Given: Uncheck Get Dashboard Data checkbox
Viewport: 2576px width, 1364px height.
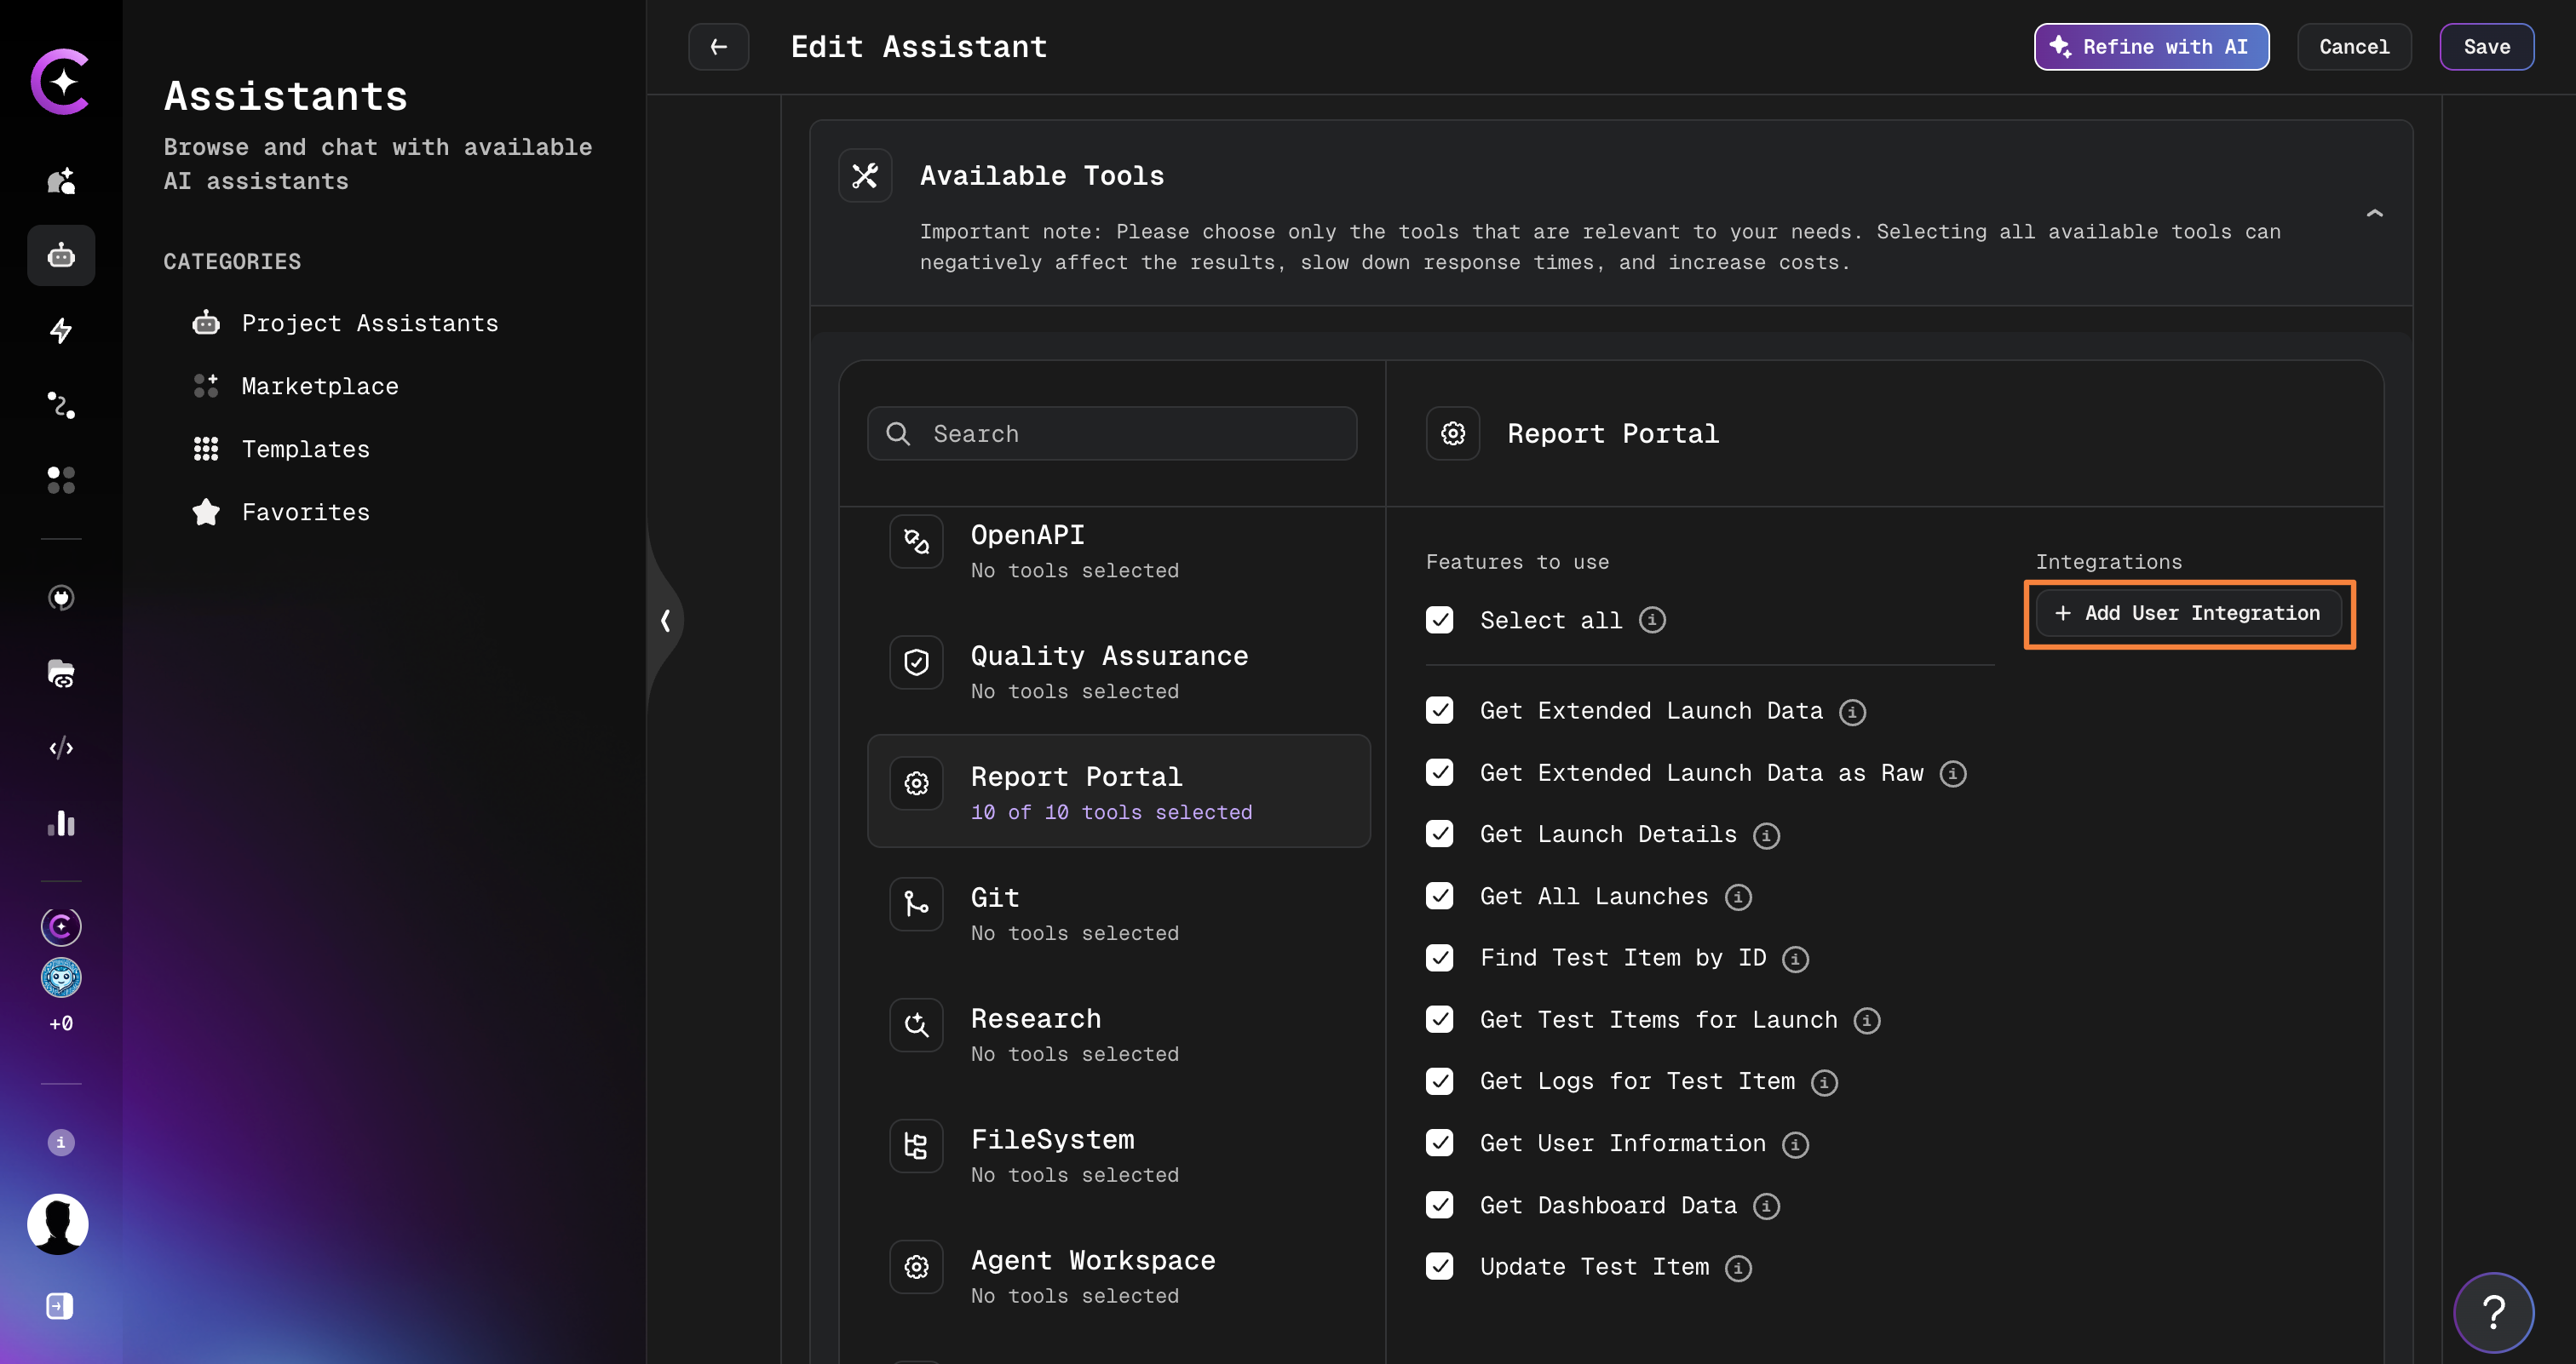Looking at the screenshot, I should (1439, 1205).
